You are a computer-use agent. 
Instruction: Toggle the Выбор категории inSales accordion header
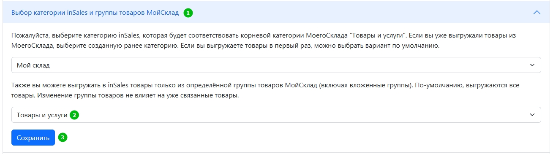click(276, 12)
